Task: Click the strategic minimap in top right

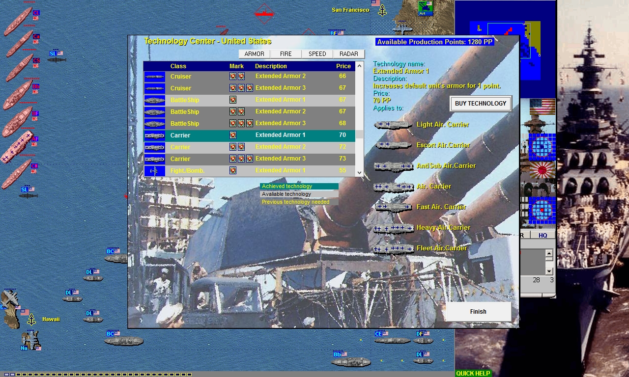Action: (x=505, y=49)
